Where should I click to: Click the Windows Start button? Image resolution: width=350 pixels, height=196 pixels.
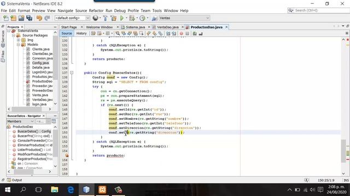[8, 189]
